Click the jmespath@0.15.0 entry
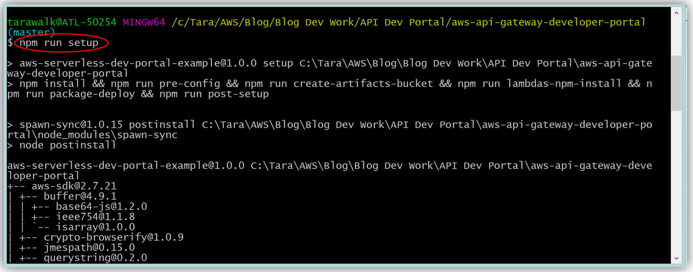The width and height of the screenshot is (693, 272). (x=89, y=247)
